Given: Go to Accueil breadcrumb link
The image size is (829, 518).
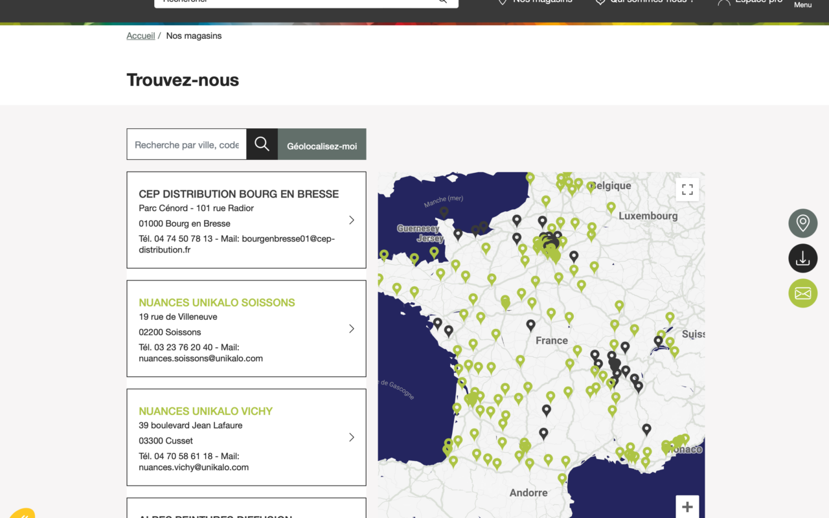Looking at the screenshot, I should point(141,36).
